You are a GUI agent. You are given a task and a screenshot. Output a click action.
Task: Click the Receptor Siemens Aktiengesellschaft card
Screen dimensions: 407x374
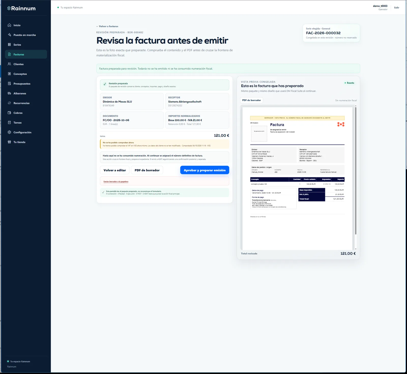tap(197, 101)
